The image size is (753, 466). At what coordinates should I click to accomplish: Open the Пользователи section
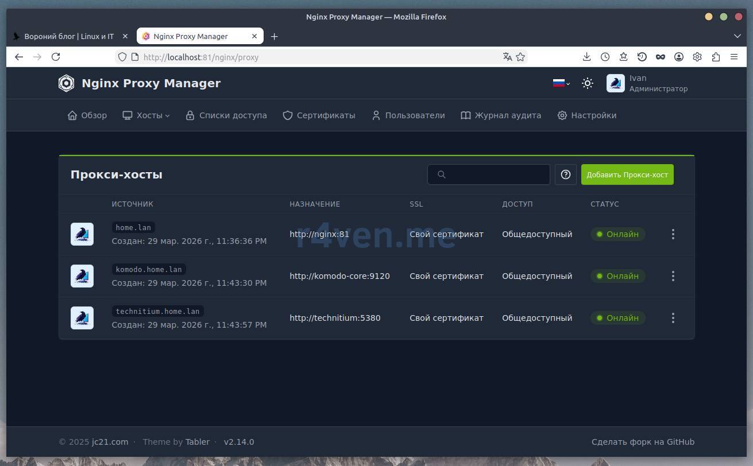tap(408, 115)
